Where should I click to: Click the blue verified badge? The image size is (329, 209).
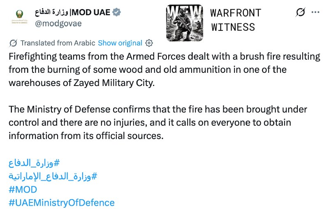point(116,12)
